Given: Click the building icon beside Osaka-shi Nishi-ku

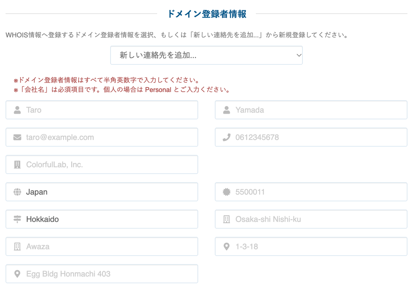Looking at the screenshot, I should [226, 219].
